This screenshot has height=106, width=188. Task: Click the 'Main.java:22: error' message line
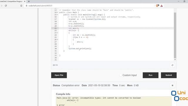(x=99, y=98)
